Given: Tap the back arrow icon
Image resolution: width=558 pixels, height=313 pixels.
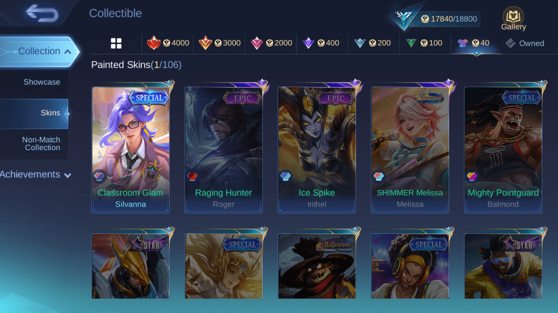Looking at the screenshot, I should (x=42, y=13).
